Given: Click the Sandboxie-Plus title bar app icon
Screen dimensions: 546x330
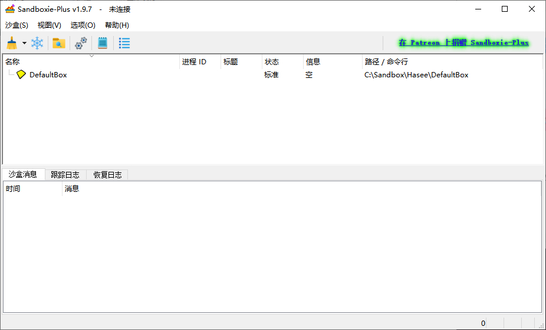Looking at the screenshot, I should [x=10, y=9].
